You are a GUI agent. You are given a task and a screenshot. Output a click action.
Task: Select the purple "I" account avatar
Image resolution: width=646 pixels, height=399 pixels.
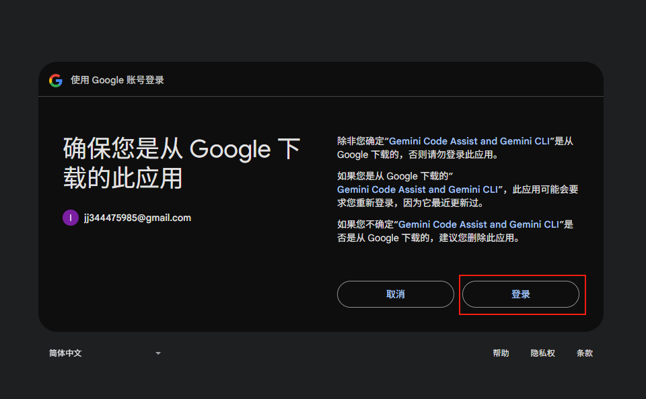point(71,218)
